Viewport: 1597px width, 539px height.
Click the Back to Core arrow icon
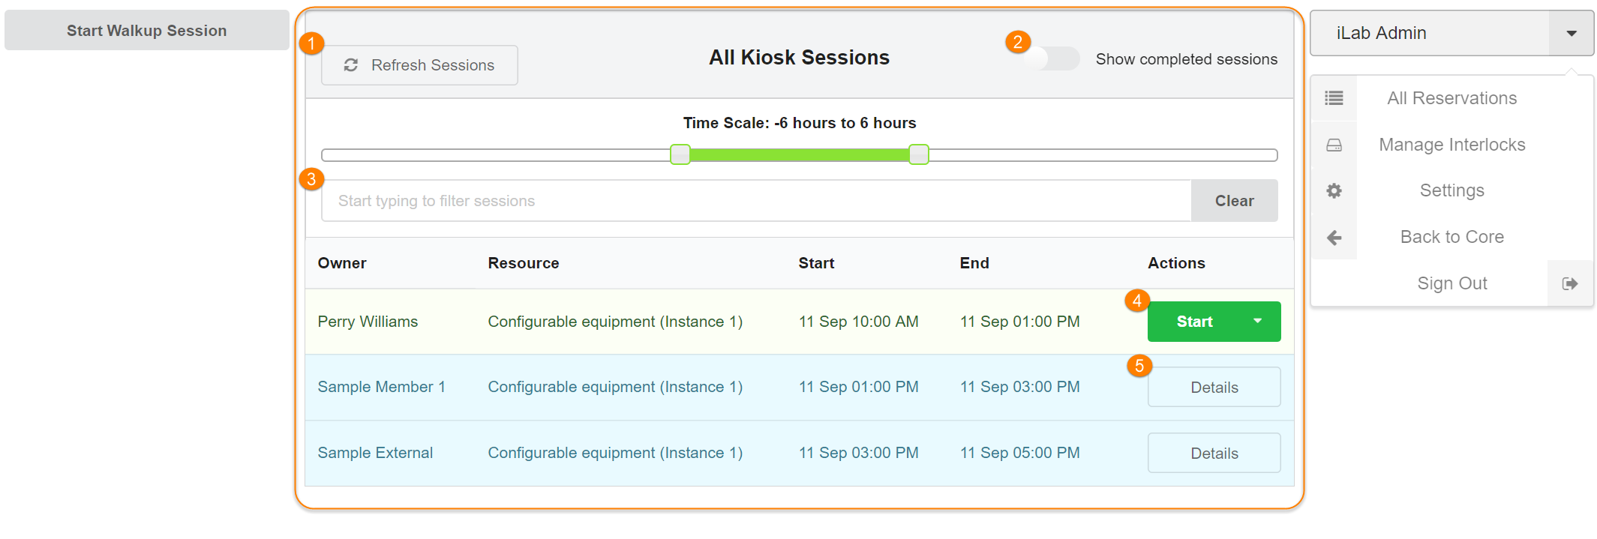tap(1334, 238)
